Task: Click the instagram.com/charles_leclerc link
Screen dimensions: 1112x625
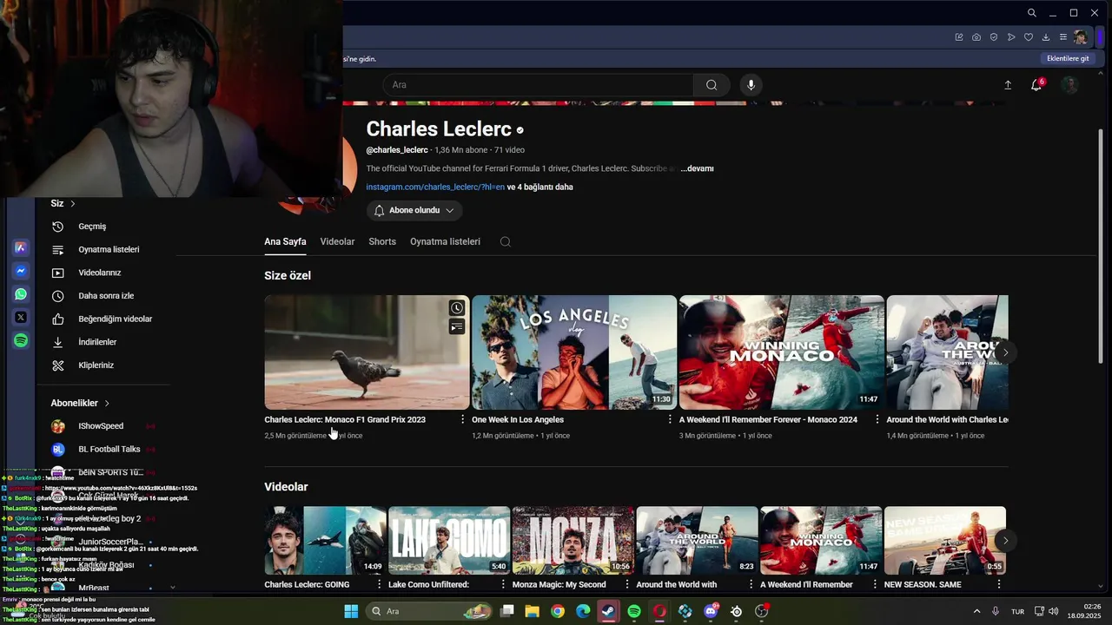Action: click(435, 187)
